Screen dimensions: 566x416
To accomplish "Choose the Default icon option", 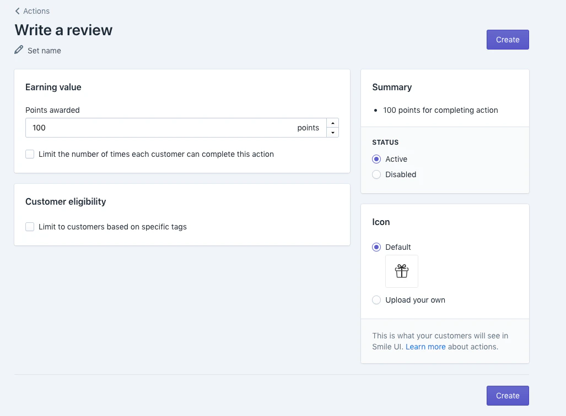I will [x=376, y=247].
